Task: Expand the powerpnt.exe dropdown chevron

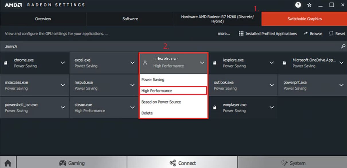Action: pos(341,85)
